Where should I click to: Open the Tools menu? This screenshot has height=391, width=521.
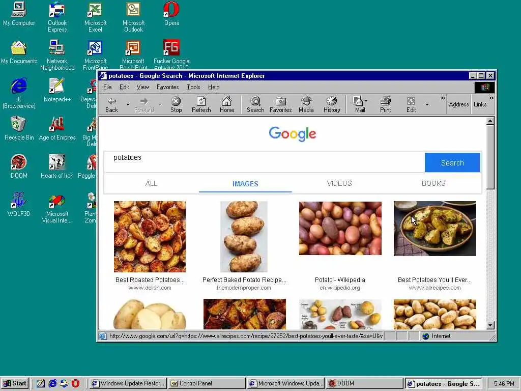(193, 87)
